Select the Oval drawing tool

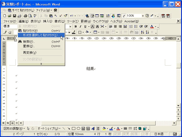tap(78, 128)
